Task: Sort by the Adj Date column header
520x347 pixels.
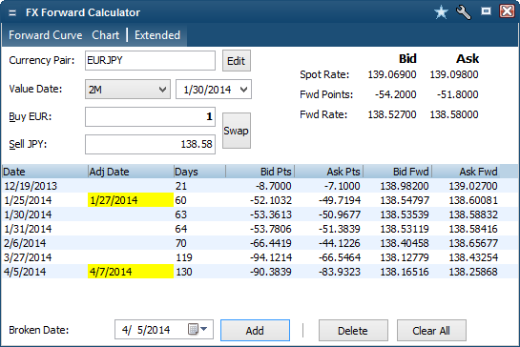Action: click(x=131, y=172)
